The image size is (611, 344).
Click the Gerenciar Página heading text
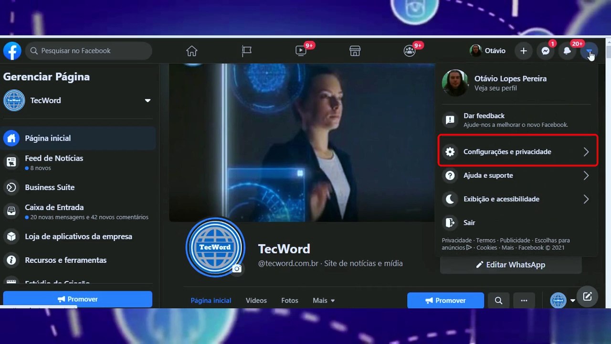(46, 76)
